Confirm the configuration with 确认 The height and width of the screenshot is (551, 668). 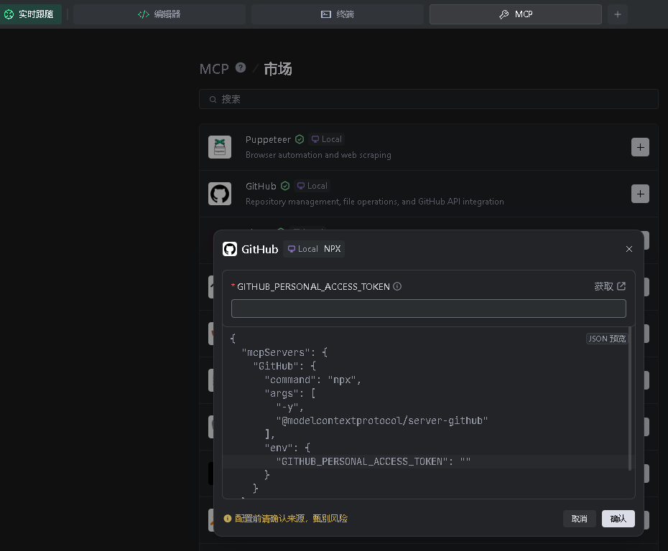(618, 519)
